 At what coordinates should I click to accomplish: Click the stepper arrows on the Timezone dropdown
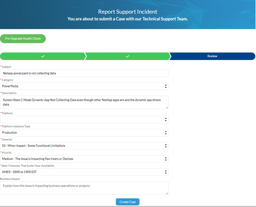pyautogui.click(x=166, y=172)
